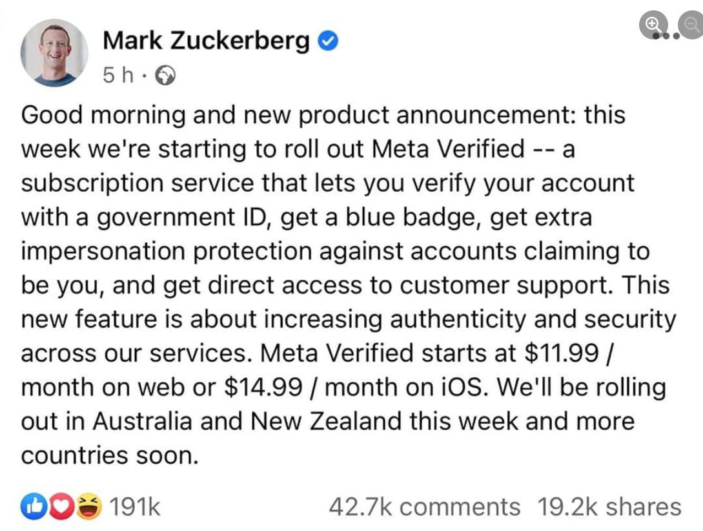Click Mark Zuckerberg's name link
Image resolution: width=703 pixels, height=531 pixels.
pos(207,40)
